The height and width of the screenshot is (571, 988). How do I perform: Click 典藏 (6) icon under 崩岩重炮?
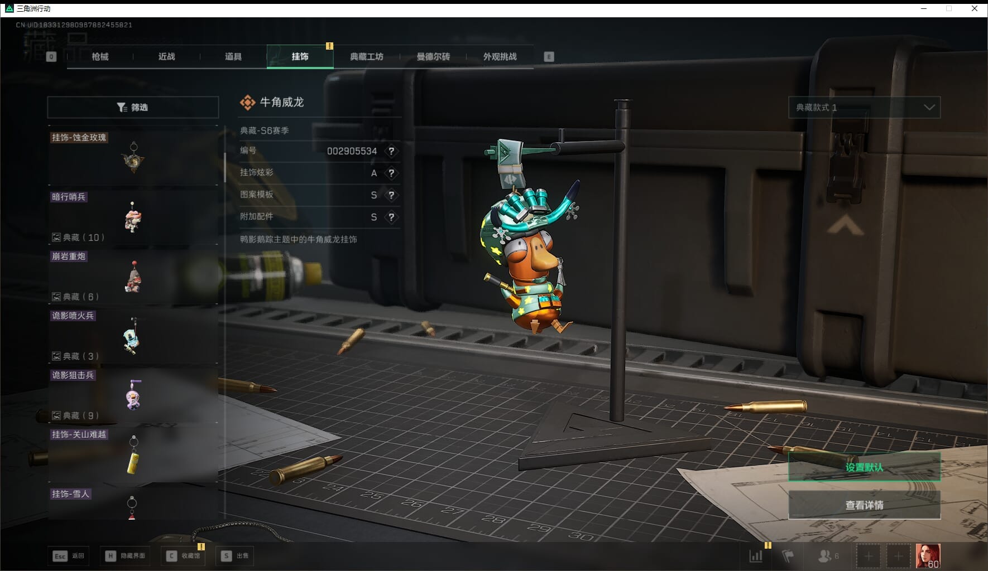[x=56, y=297]
